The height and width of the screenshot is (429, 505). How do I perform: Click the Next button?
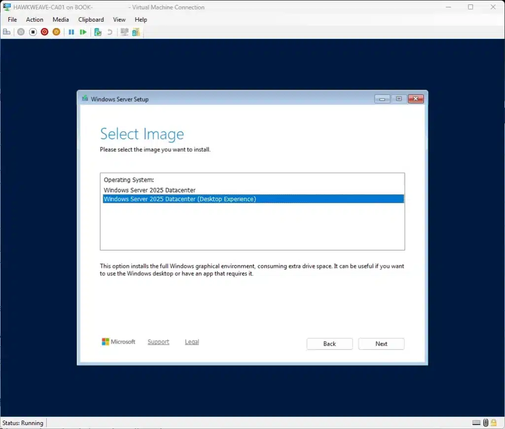coord(381,344)
